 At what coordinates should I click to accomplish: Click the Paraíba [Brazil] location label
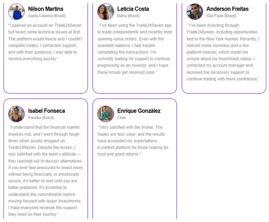click(x=41, y=118)
